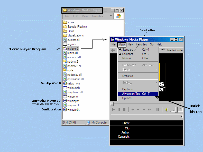The width and height of the screenshot is (203, 152).
Task: Select the custsat.dll file icon
Action: (65, 40)
